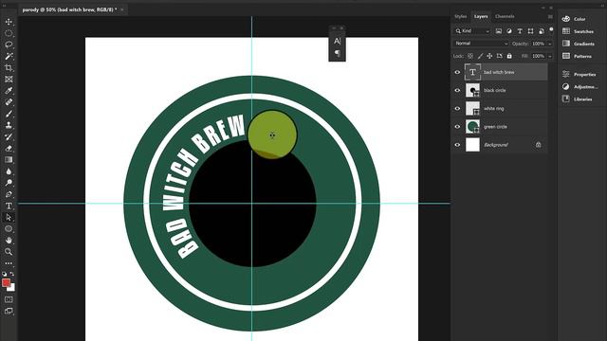Open the Opacity slider dropdown arrow
Viewport: 607px width, 341px height.
(550, 44)
